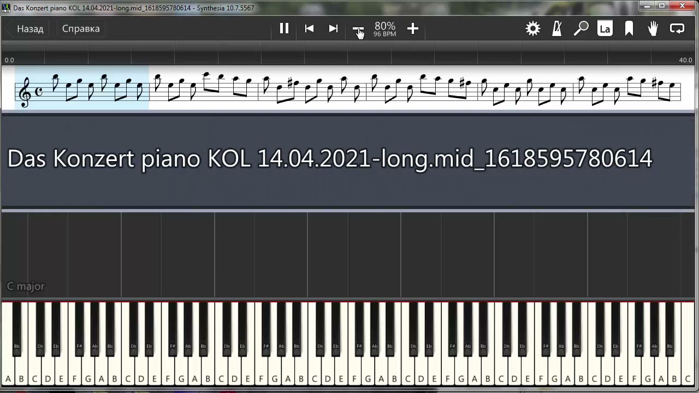This screenshot has height=393, width=699.
Task: Click the last measure of sheet music
Action: tap(626, 87)
